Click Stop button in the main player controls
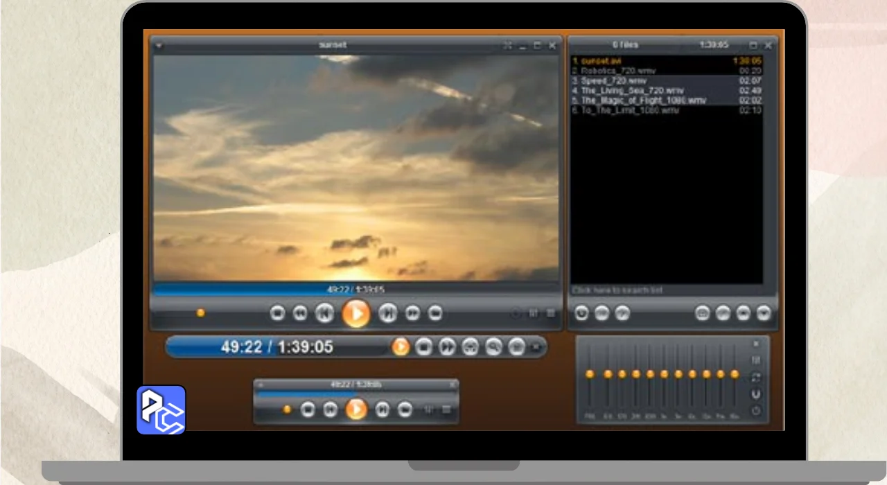Screen dimensions: 887x485 (278, 313)
